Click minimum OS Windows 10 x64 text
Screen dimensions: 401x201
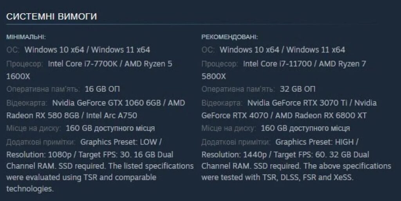54,50
